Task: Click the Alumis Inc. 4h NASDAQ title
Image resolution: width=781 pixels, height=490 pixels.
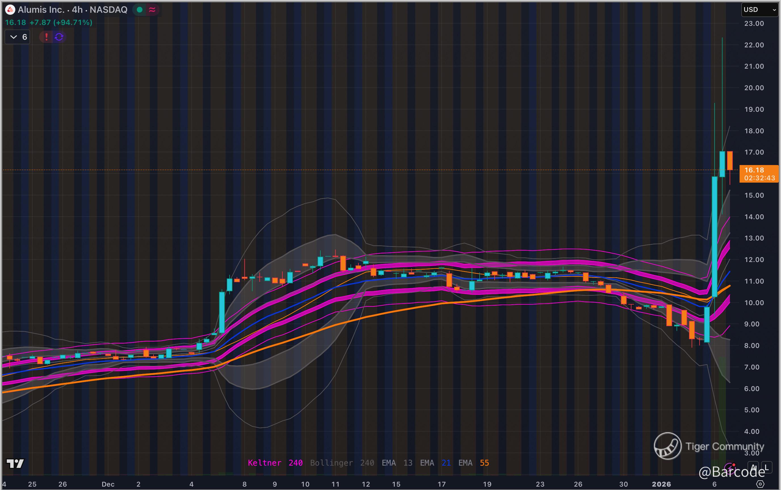Action: 72,10
